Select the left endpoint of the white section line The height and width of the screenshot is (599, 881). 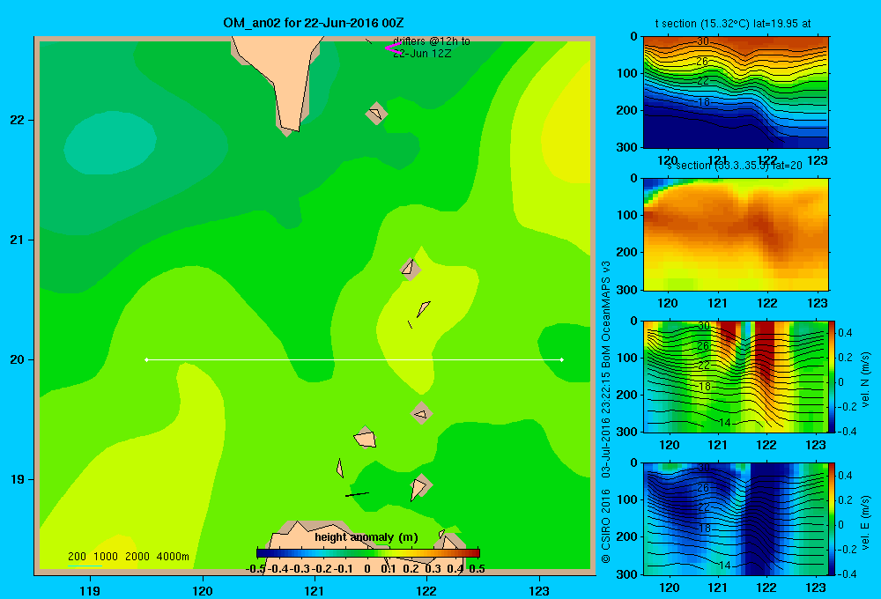(146, 359)
